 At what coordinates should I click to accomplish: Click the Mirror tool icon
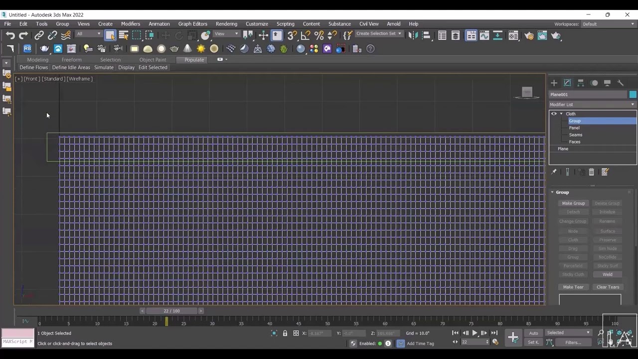coord(413,35)
